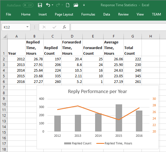Click cell containing 23.05
166x152 pixels.
[x=114, y=76]
